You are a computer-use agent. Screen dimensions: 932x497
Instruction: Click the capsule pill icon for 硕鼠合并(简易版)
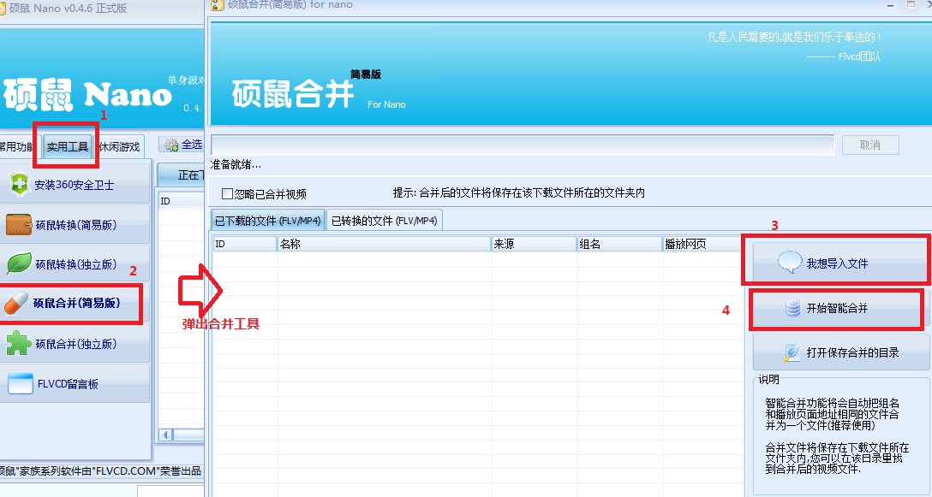(x=16, y=303)
